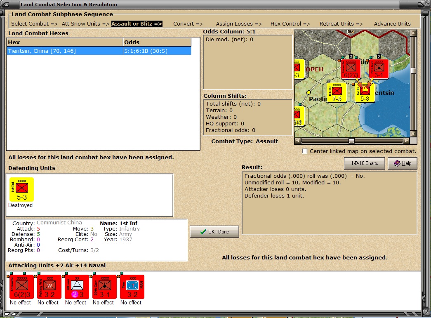Click the highlighted Assault or Blitz subphase step

point(137,24)
